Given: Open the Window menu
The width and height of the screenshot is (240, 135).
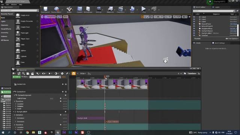Looking at the screenshot, I should click(x=14, y=4).
